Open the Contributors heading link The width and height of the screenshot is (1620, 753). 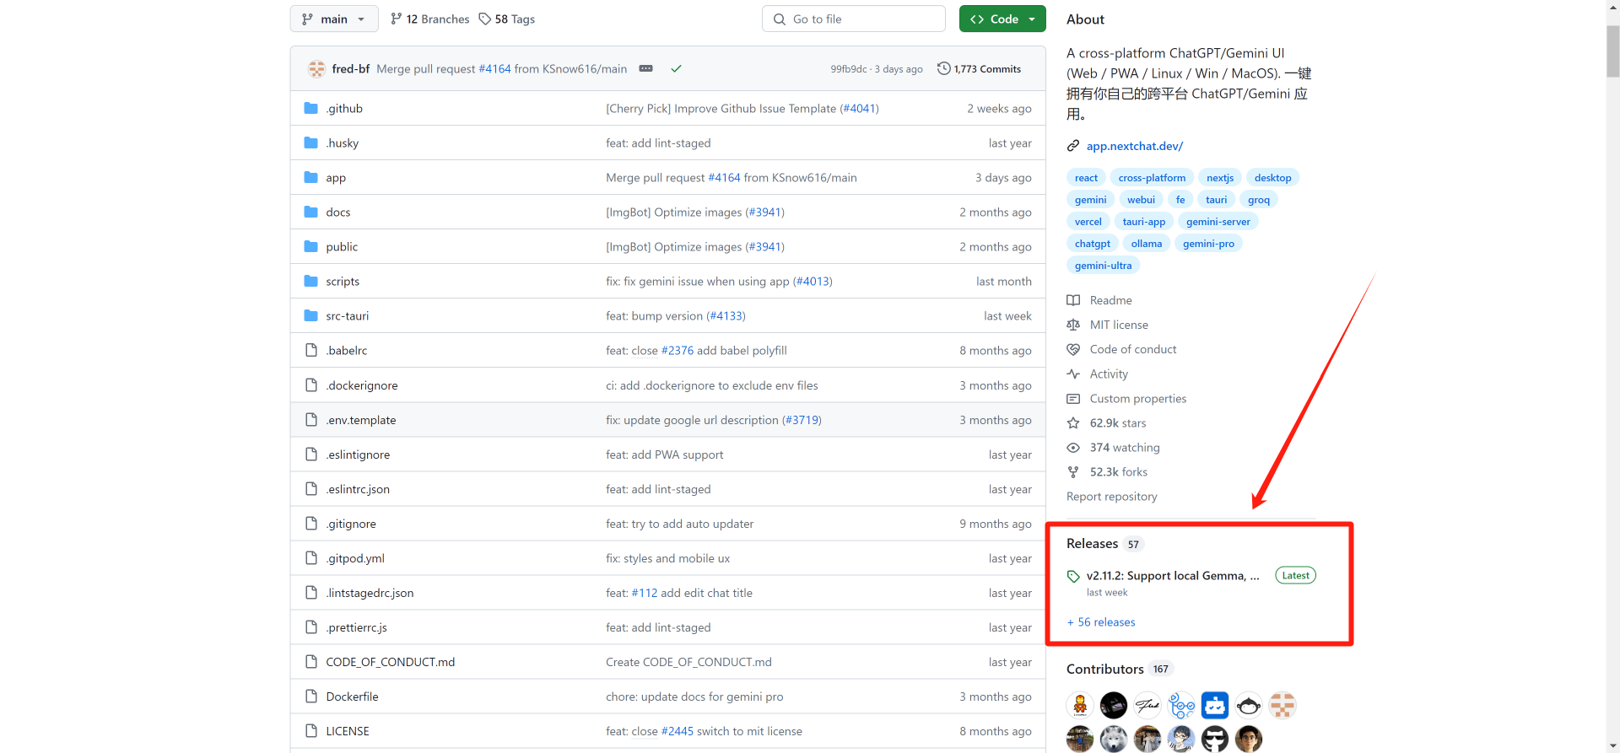coord(1105,669)
